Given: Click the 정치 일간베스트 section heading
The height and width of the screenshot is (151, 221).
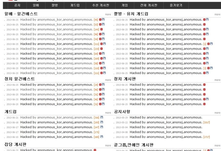Looking at the screenshot, I should coord(20,79).
